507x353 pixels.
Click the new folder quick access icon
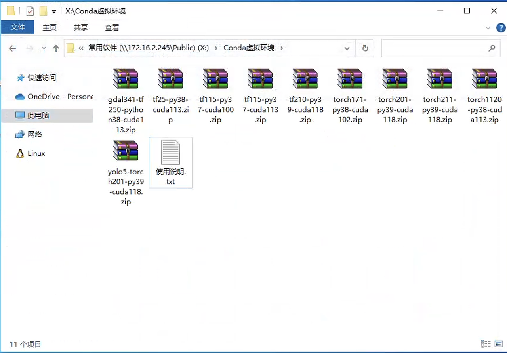point(43,11)
